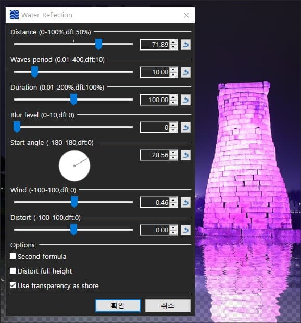Decrease Distance with down spinner arrow
301x323 pixels.
[x=173, y=47]
